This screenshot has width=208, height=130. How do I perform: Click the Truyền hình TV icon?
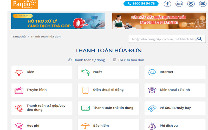pyautogui.click(x=19, y=90)
